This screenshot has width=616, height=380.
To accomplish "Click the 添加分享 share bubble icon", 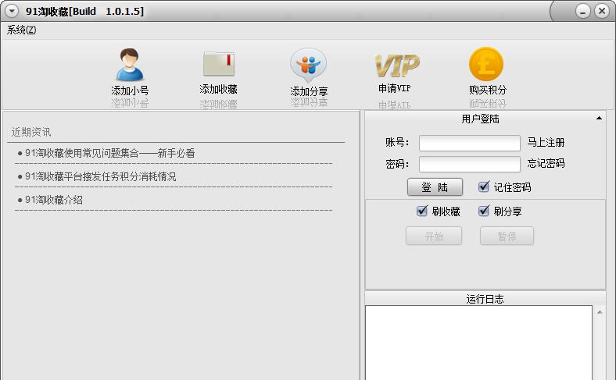I will pyautogui.click(x=309, y=66).
